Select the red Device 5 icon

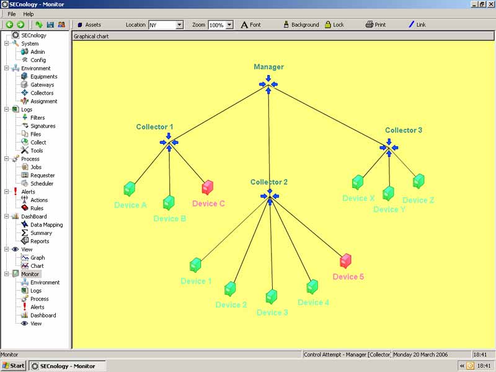coord(345,261)
